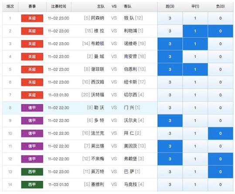Deselect win (3) for 曼城 vs 南安普

[x=170, y=57]
